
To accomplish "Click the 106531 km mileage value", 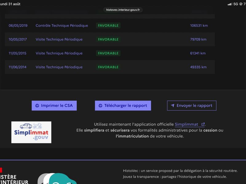I will (199, 25).
